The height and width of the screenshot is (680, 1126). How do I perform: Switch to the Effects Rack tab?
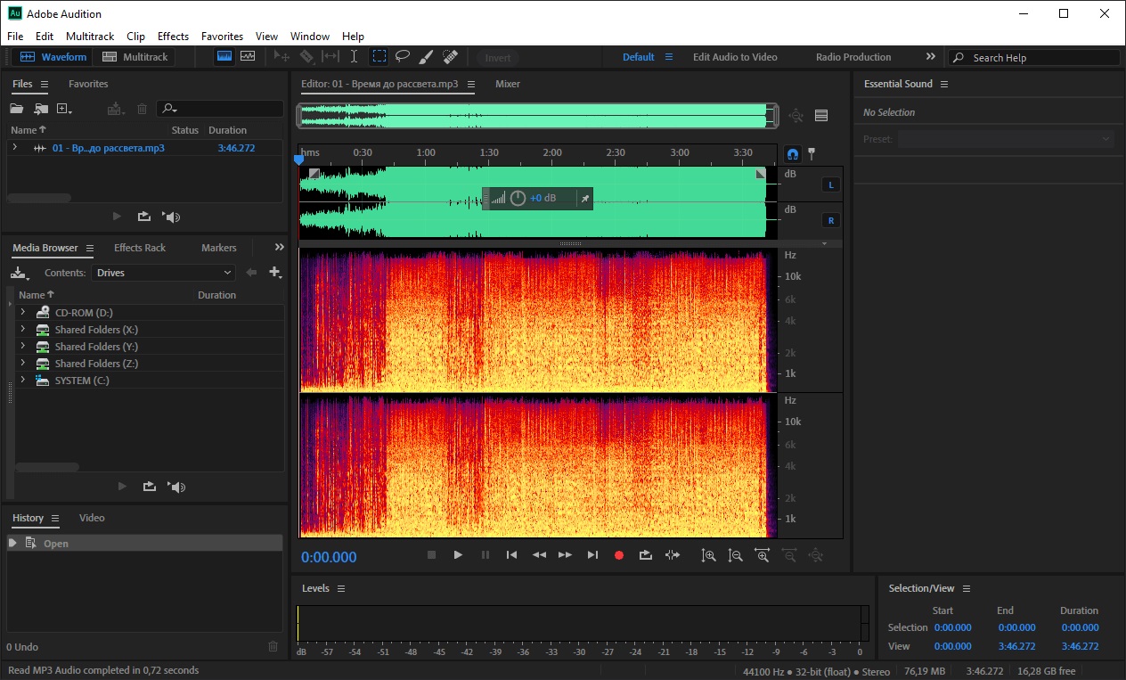click(x=140, y=248)
